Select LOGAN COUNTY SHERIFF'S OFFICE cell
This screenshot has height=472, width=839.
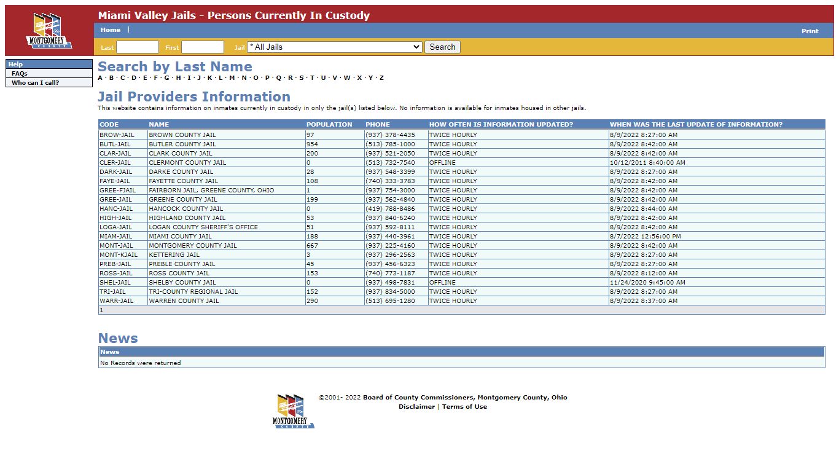[x=227, y=227]
